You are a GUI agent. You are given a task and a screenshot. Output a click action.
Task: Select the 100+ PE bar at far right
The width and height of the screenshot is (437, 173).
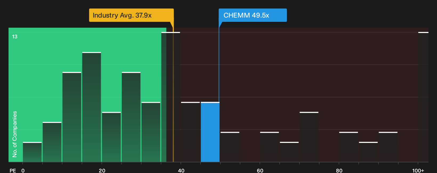tap(423, 97)
